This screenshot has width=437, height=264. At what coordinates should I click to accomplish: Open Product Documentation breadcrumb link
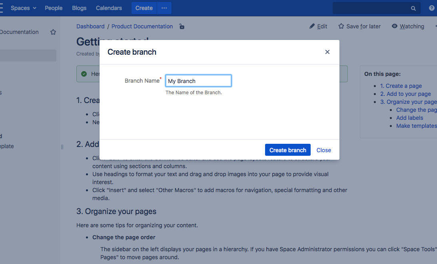pos(142,26)
